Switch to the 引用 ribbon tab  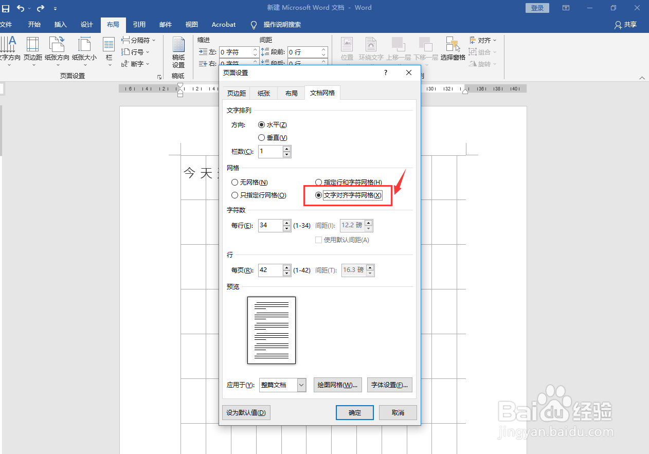click(x=139, y=25)
